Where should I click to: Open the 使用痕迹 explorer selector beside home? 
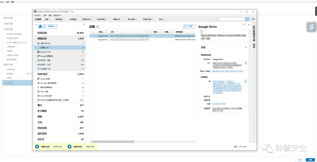(x=50, y=26)
